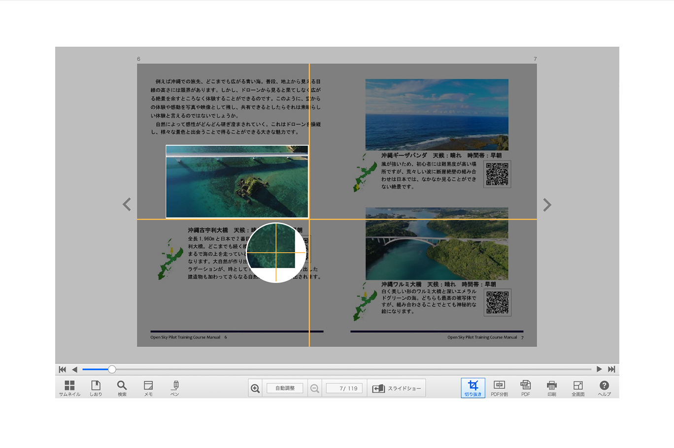The width and height of the screenshot is (674, 448).
Task: Select the pen (ペン) tool
Action: pos(175,387)
